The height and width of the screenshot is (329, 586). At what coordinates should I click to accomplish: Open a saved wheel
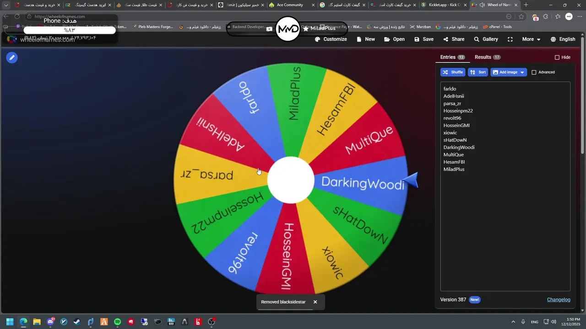(394, 39)
